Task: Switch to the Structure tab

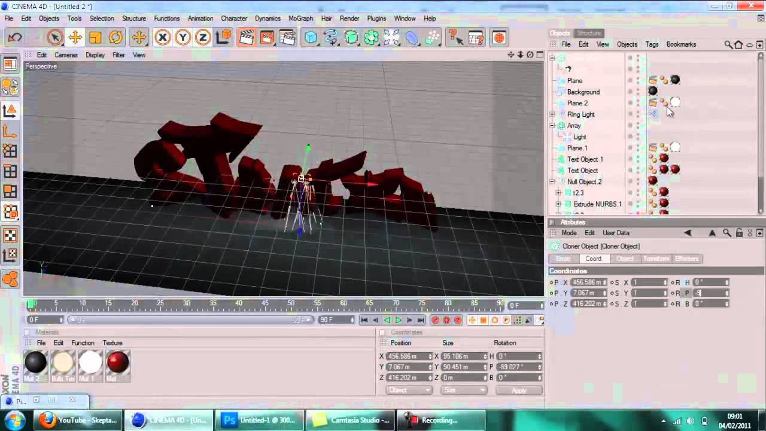Action: click(589, 33)
